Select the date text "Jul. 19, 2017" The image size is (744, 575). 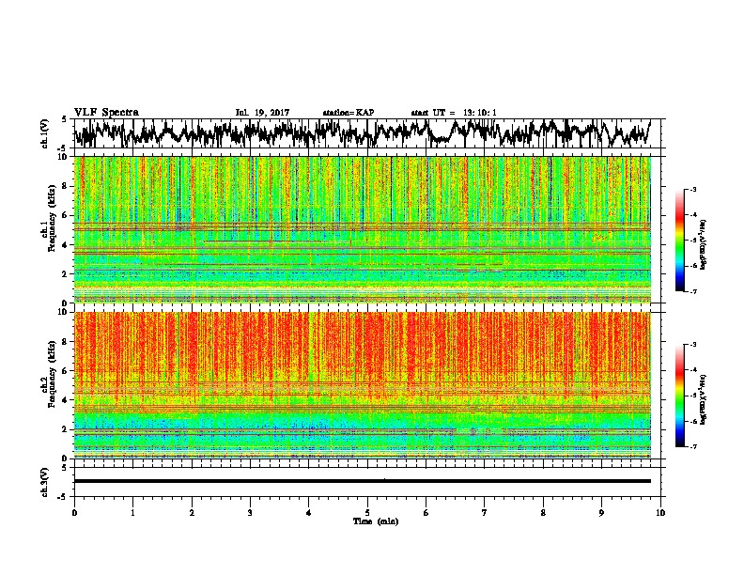(x=262, y=113)
